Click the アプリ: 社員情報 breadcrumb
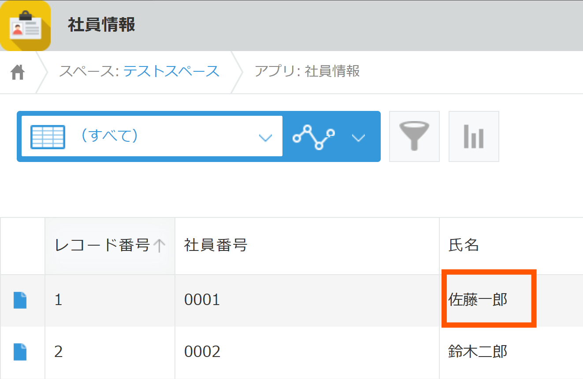The height and width of the screenshot is (379, 583). 307,71
